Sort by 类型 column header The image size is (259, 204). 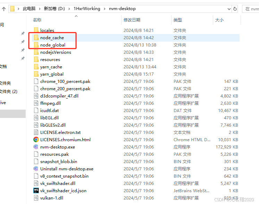[x=177, y=20]
